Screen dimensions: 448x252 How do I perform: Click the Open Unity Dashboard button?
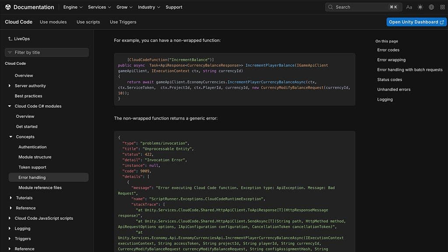pos(416,21)
